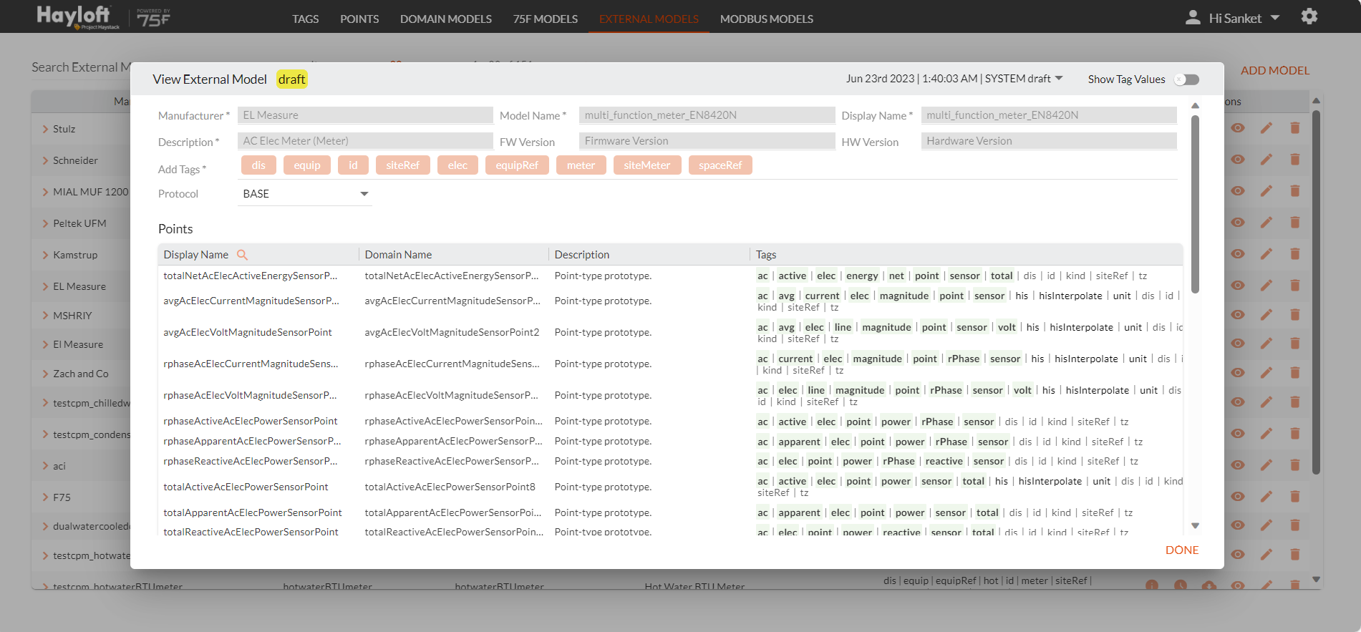This screenshot has width=1361, height=632.
Task: Switch to the POINTS tab
Action: coord(359,19)
